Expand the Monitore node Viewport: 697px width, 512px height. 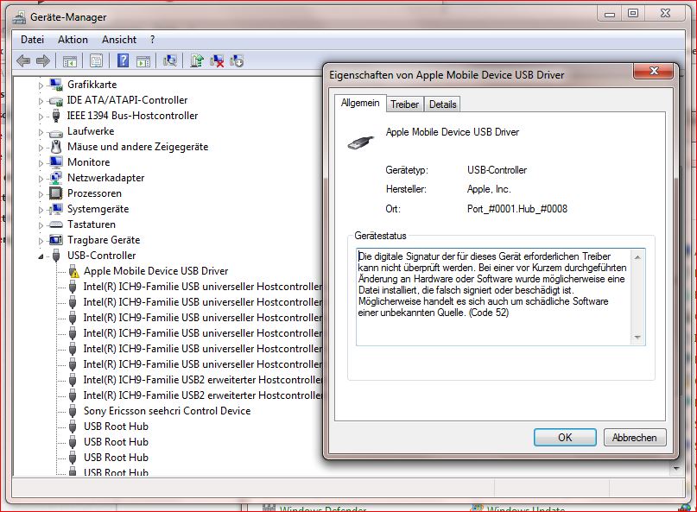pos(41,163)
